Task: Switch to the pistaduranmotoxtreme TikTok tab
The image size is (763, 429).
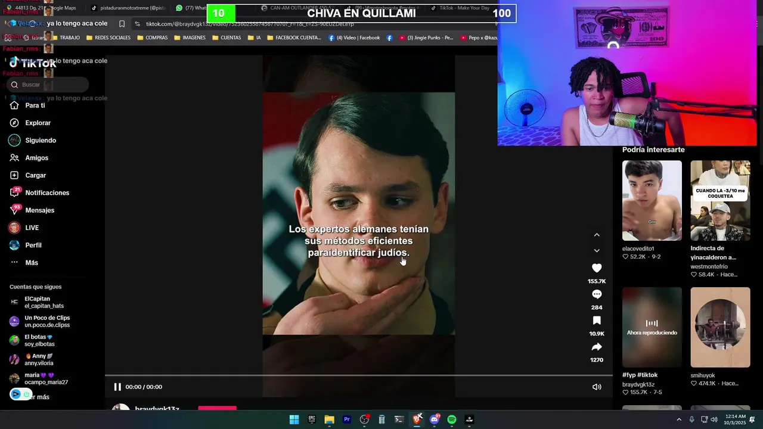Action: tap(128, 8)
